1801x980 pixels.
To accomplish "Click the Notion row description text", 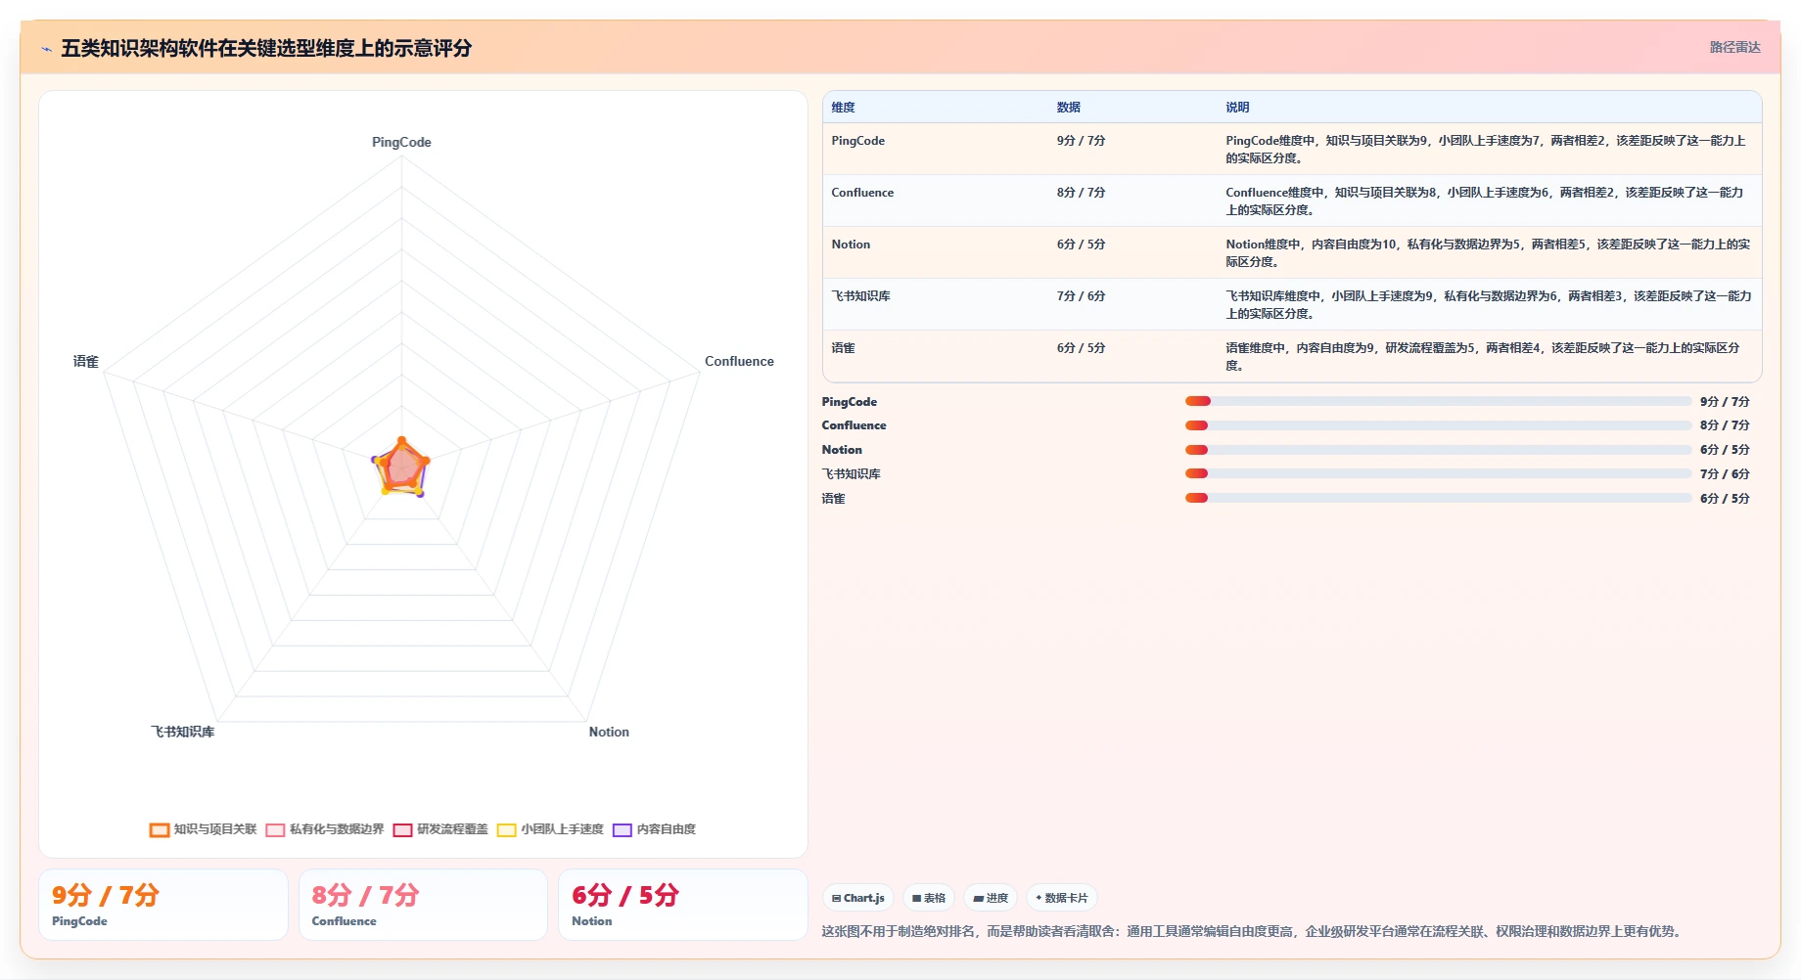I will click(x=1488, y=253).
